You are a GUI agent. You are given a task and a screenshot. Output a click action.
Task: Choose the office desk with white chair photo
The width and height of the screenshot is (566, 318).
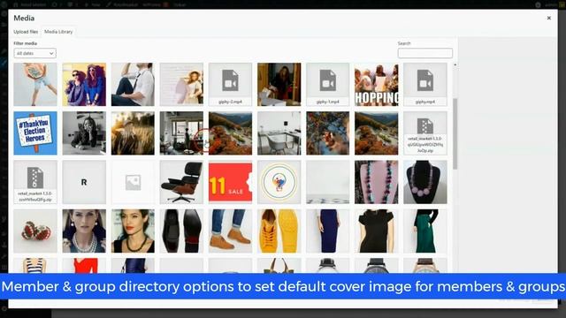point(279,133)
